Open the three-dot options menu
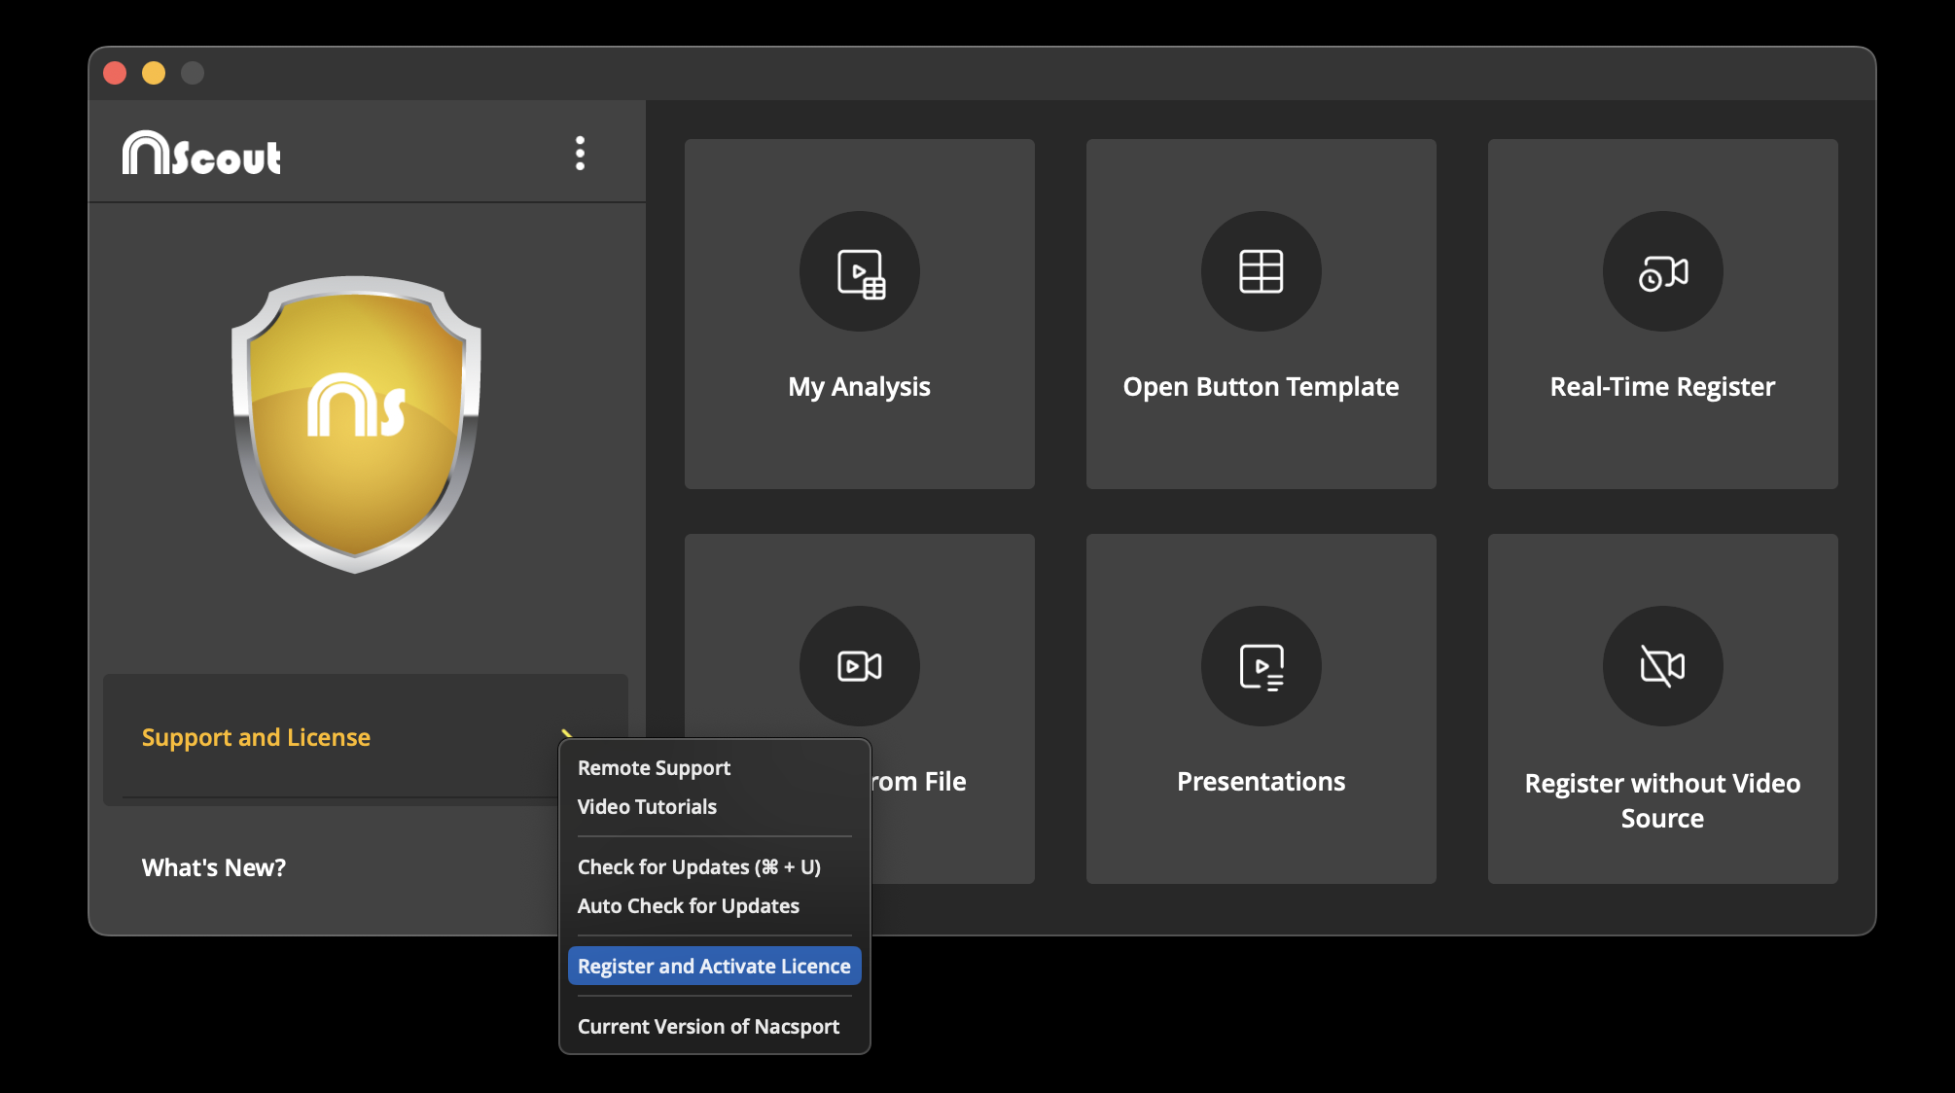1955x1093 pixels. click(x=580, y=154)
